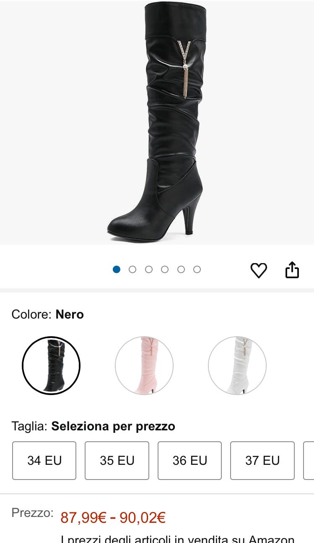Tap the price range 87,99€ - 90,02€
This screenshot has width=314, height=543.
click(113, 518)
